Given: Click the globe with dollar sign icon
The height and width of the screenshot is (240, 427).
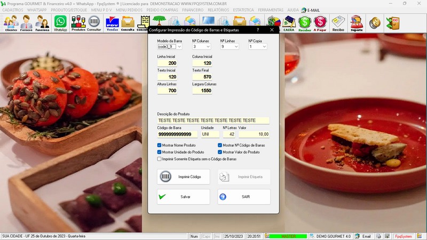Looking at the screenshot, I should coord(274,21).
